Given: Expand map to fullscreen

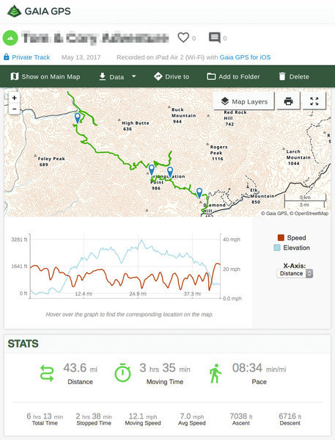Looking at the screenshot, I should coord(314,101).
